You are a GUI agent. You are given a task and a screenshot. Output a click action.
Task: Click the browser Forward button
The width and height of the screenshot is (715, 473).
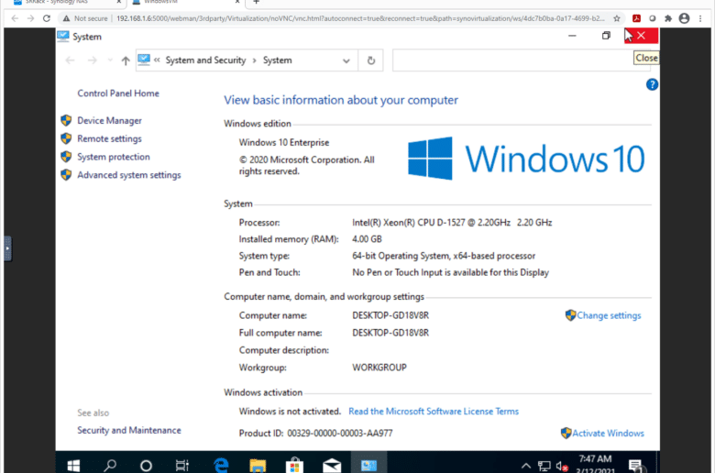pos(30,18)
